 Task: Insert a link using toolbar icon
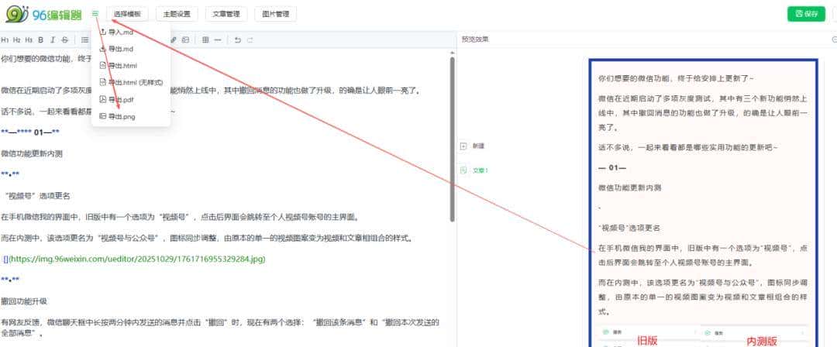point(174,40)
